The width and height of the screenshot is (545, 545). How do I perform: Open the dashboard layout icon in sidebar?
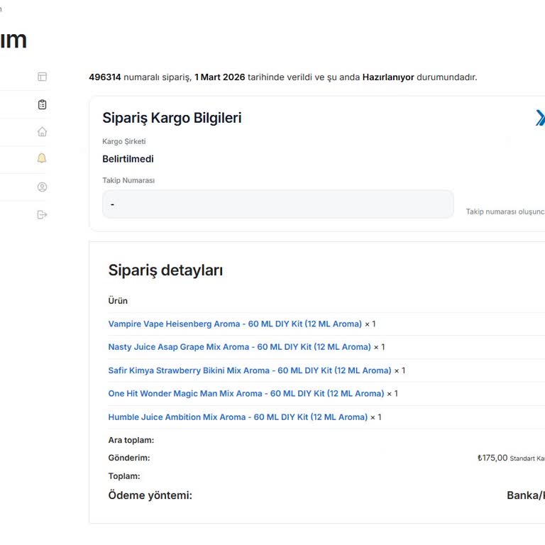(42, 77)
